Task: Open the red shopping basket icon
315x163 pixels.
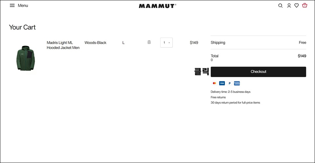Action: pos(305,6)
